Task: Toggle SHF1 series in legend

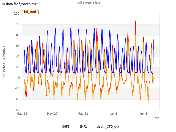Action: [x=63, y=127]
